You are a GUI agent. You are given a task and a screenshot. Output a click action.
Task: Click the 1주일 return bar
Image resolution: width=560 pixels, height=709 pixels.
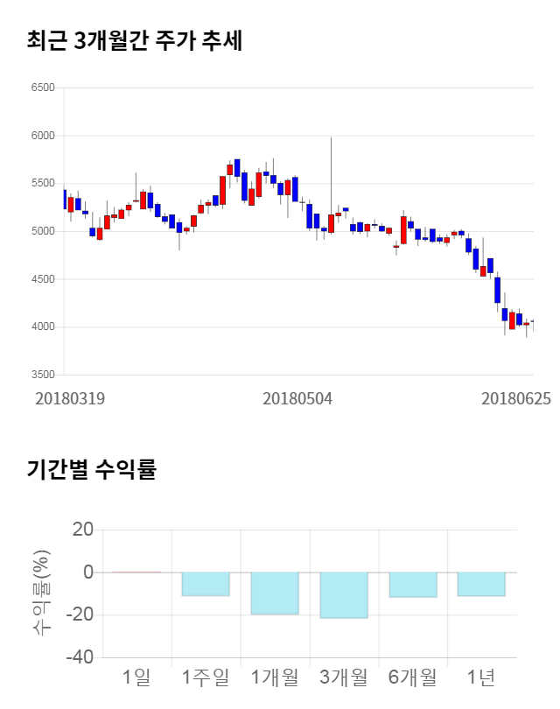206,584
